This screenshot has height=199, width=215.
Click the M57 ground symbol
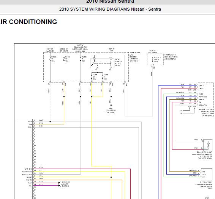coord(111,105)
